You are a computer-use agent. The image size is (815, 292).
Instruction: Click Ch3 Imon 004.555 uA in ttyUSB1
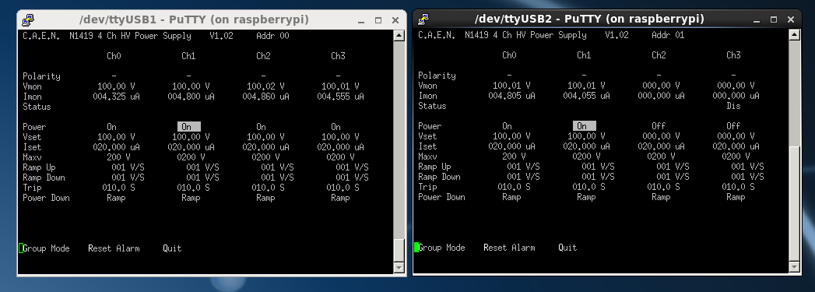point(340,97)
